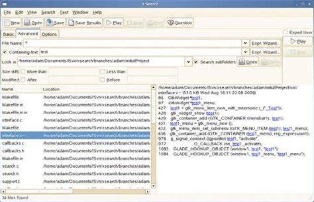The image size is (314, 202).
Task: Click the '34 files found' status text
Action: point(15,198)
